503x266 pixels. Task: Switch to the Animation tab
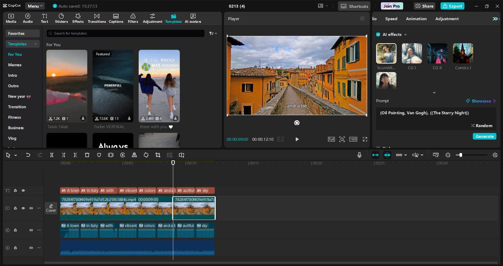(416, 19)
